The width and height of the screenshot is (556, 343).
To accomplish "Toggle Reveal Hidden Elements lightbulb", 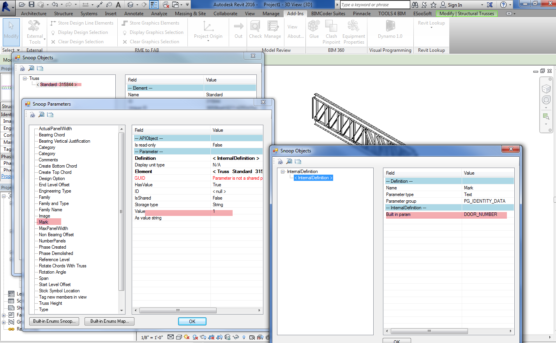I will pyautogui.click(x=244, y=338).
